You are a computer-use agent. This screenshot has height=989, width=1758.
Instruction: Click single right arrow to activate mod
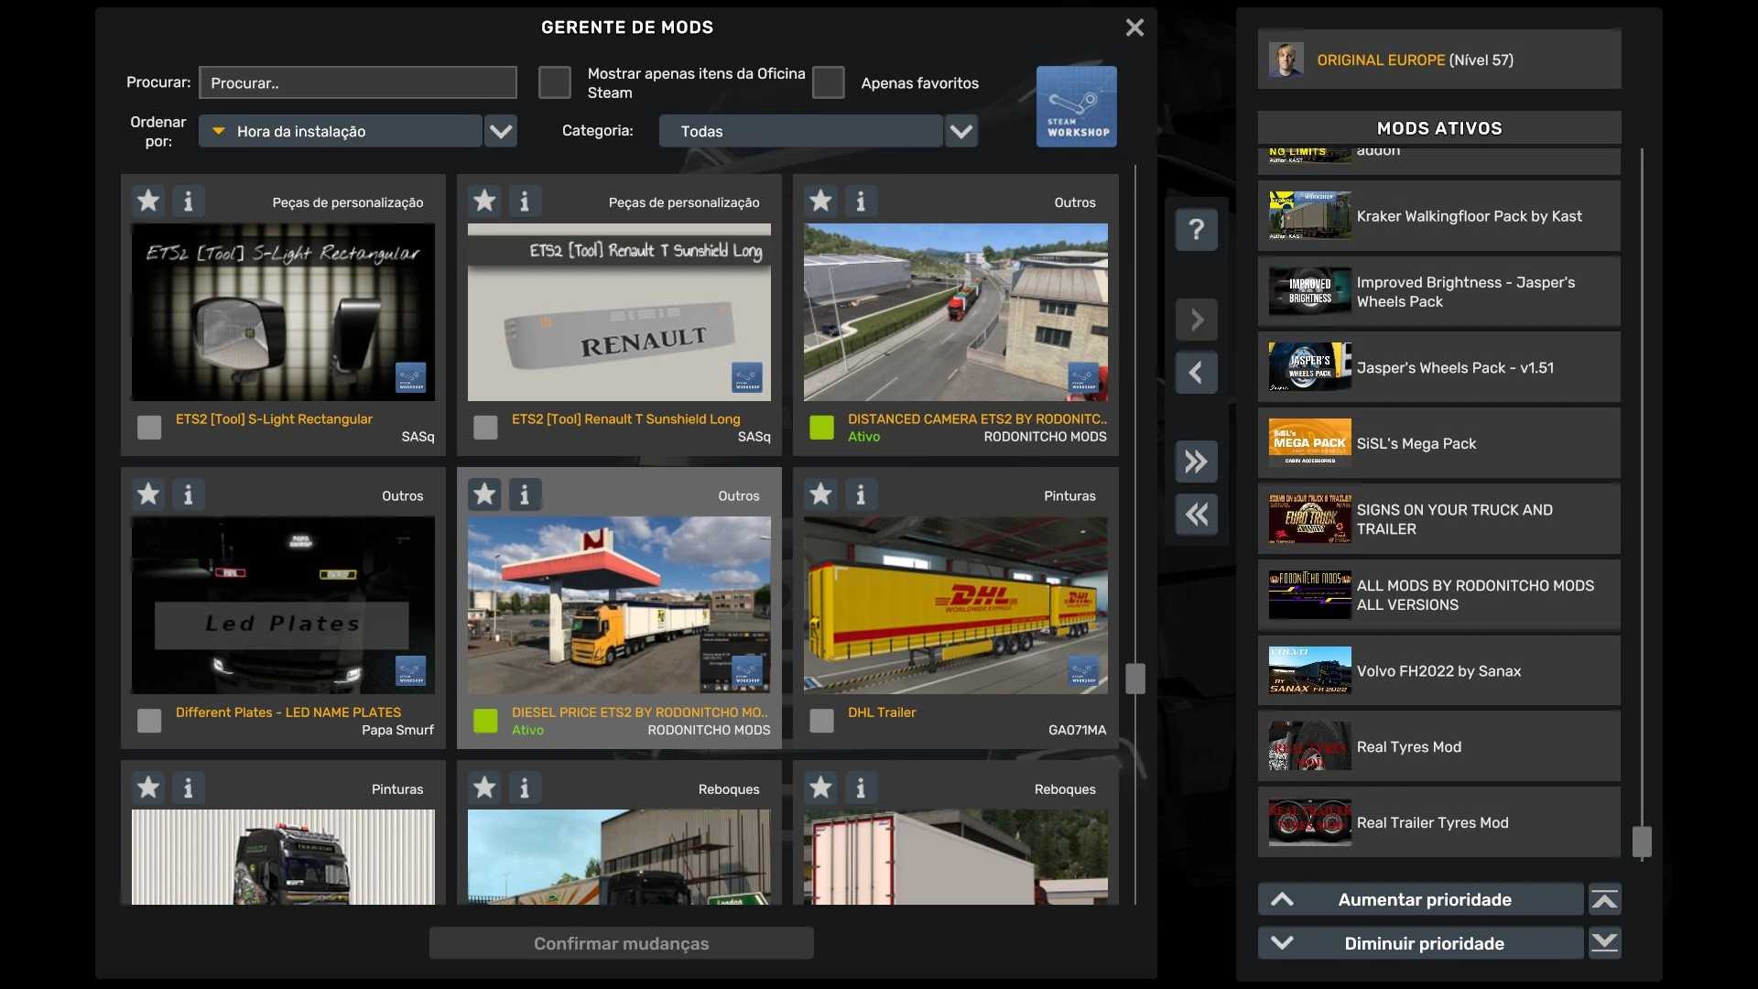[1196, 320]
